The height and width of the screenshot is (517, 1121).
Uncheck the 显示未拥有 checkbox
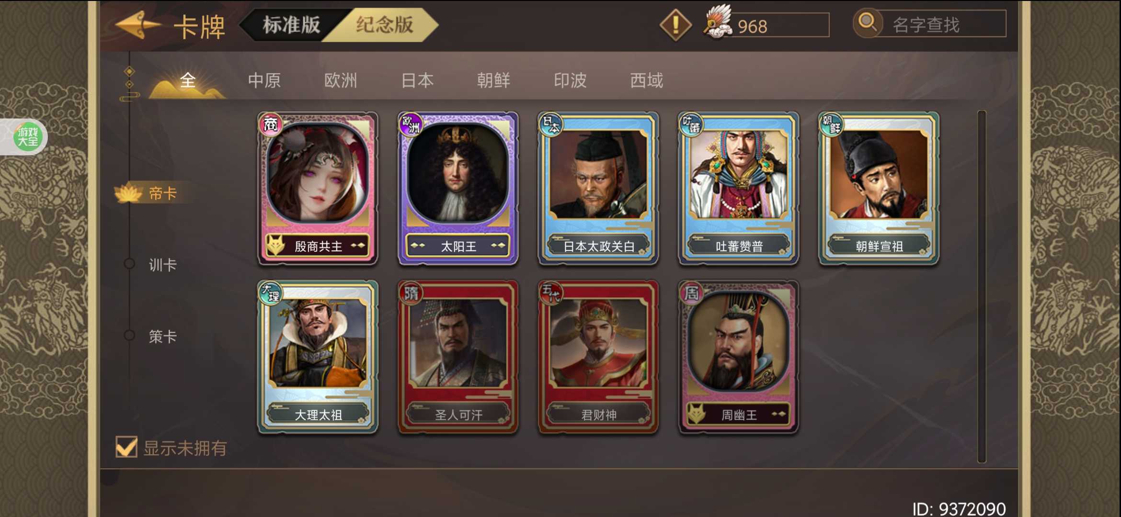click(x=126, y=447)
